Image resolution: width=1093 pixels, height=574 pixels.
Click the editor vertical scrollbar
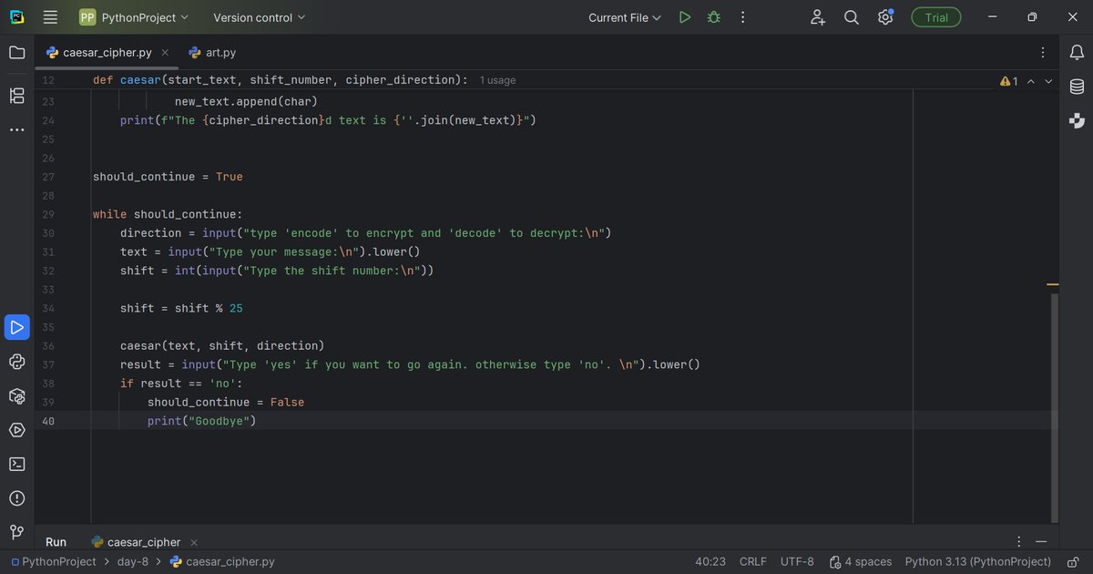click(1055, 408)
